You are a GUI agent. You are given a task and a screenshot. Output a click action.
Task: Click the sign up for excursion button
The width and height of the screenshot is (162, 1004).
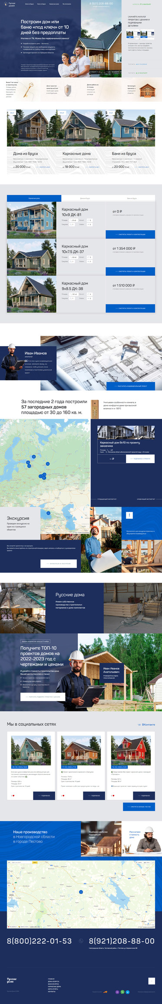59,563
